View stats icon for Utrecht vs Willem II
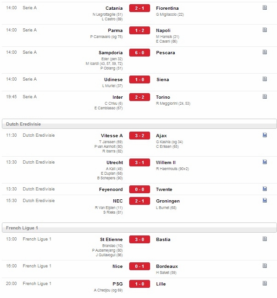Viewport: 277px width, 298px height. [264, 162]
